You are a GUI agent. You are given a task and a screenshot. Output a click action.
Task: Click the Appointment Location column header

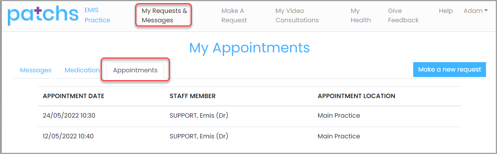click(356, 96)
